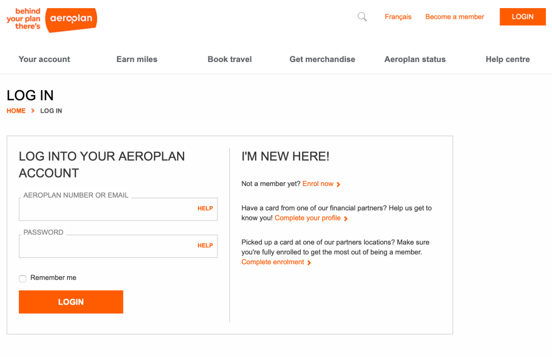Click HELP in the Aeroplan number field

[x=205, y=209]
